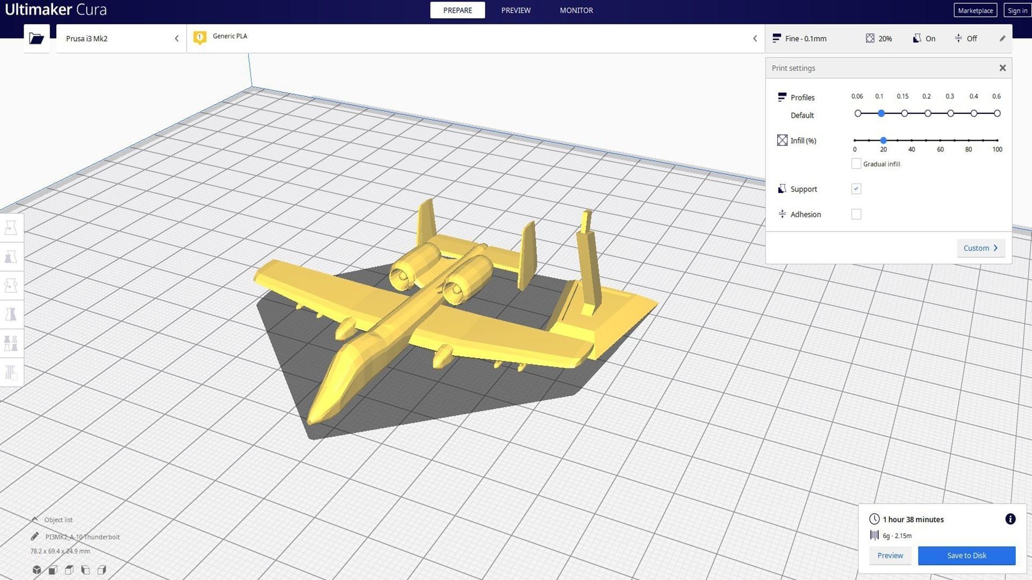Select the 0.6 layer height profile

pos(997,113)
